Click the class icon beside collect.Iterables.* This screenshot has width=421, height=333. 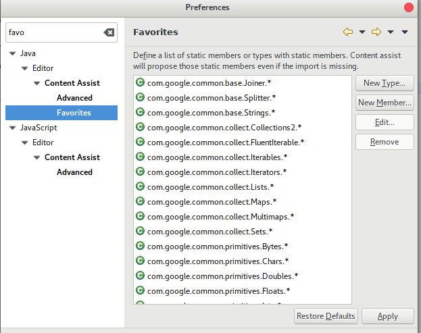pyautogui.click(x=140, y=157)
